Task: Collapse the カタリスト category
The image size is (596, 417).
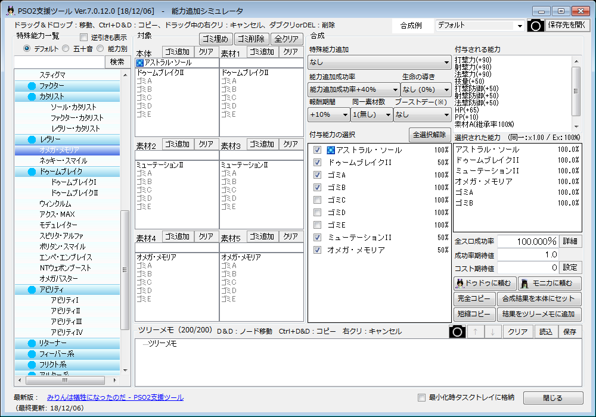Action: [x=32, y=97]
